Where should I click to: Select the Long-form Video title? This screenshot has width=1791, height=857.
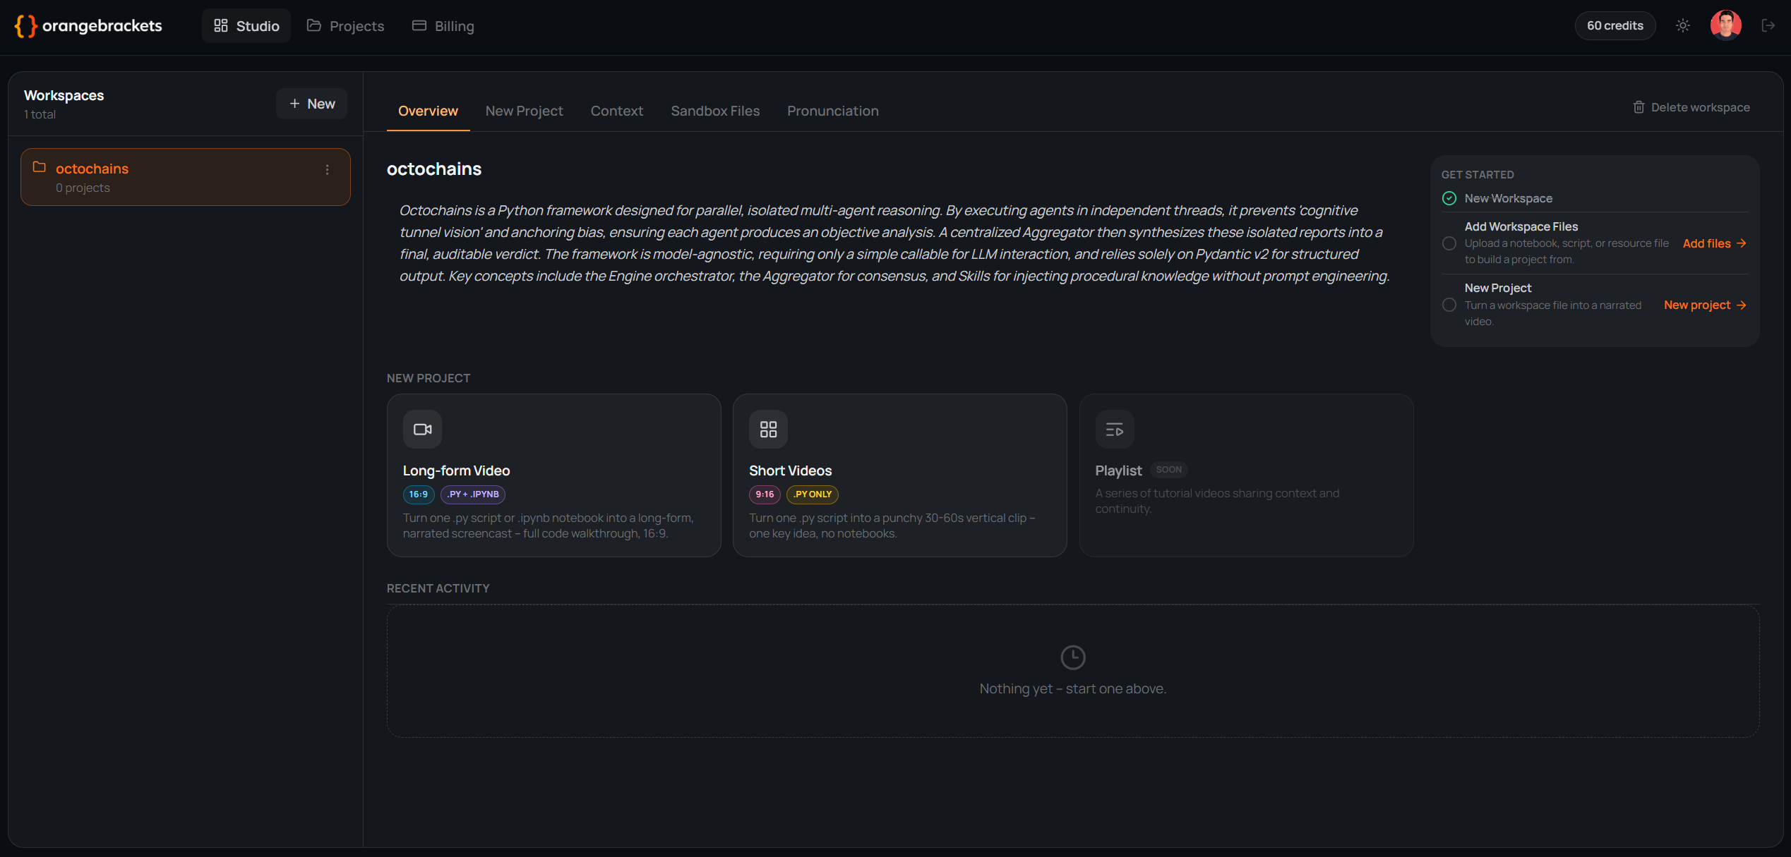coord(456,470)
